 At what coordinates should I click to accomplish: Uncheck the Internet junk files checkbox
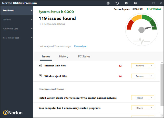point(40,66)
